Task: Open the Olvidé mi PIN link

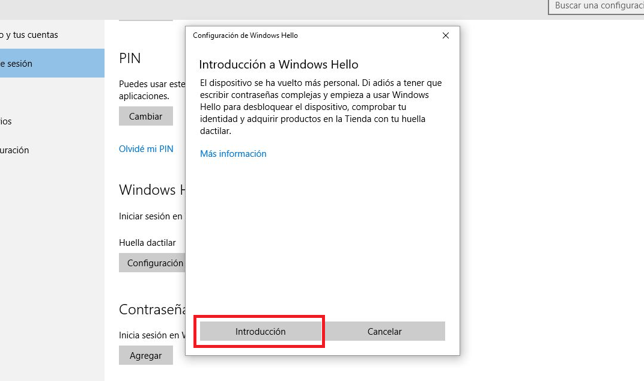Action: 146,149
